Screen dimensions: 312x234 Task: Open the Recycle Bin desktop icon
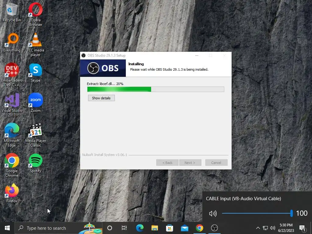click(12, 12)
